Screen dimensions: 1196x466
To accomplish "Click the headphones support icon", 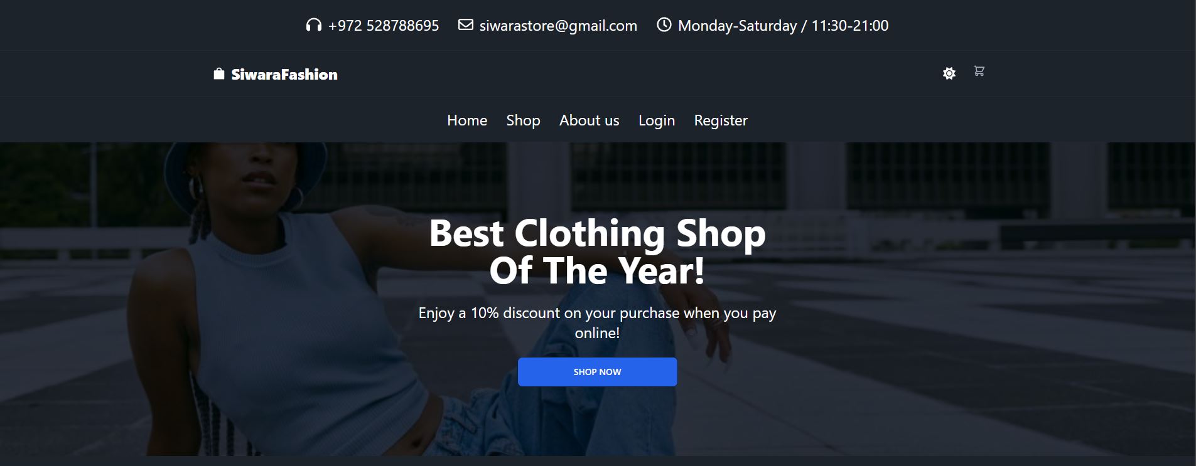I will (313, 25).
